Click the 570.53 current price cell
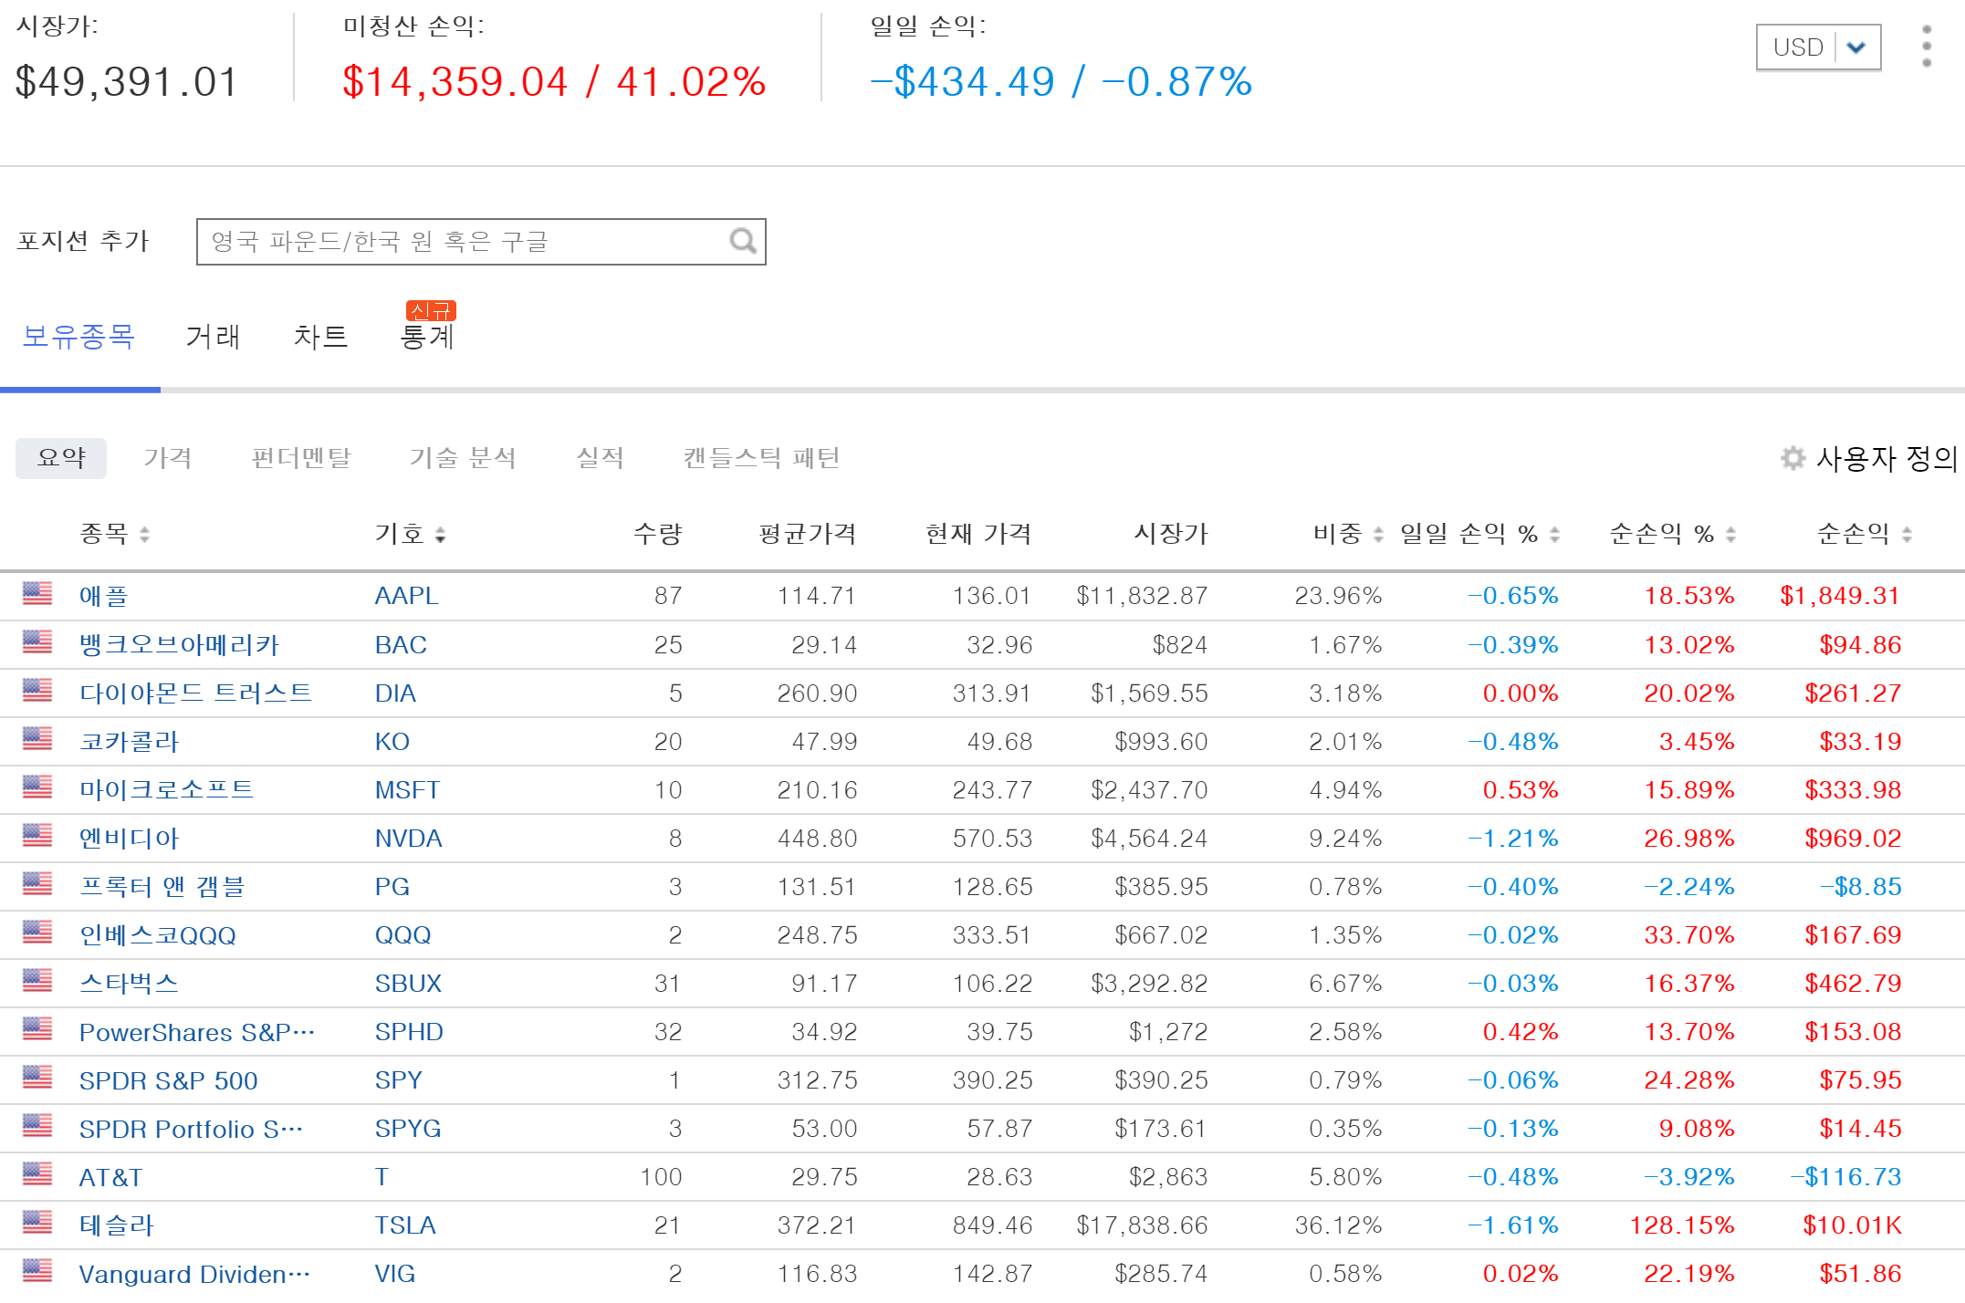Image resolution: width=1965 pixels, height=1303 pixels. 992,839
